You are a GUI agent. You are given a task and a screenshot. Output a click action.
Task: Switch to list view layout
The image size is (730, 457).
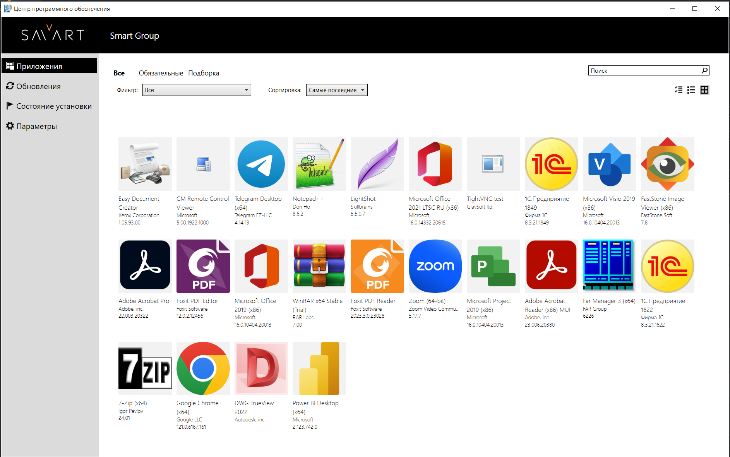click(x=691, y=90)
